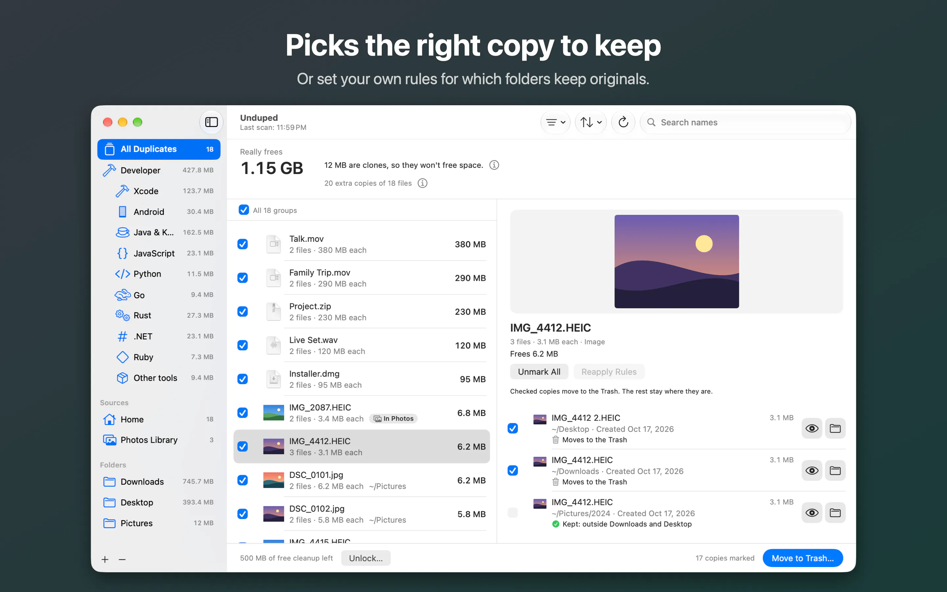Uncheck IMG_4412 2.HEIC Desktop copy checkbox
Screen dimensions: 947x592
point(513,428)
